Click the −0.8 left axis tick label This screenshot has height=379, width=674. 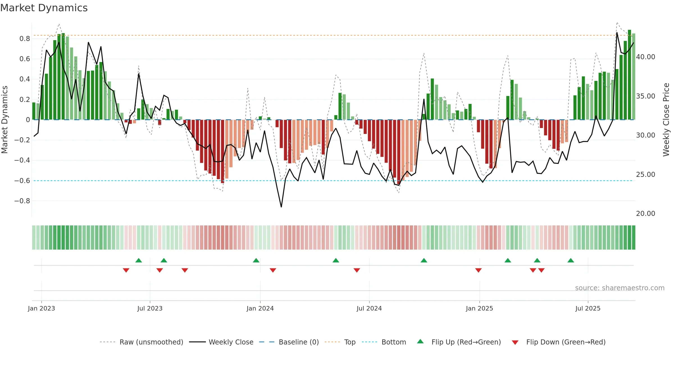(x=22, y=201)
